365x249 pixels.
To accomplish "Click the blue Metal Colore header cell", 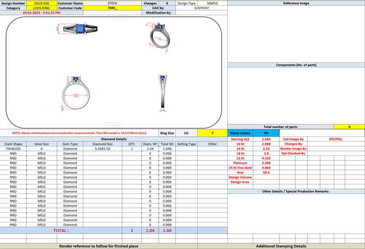I will (240, 133).
